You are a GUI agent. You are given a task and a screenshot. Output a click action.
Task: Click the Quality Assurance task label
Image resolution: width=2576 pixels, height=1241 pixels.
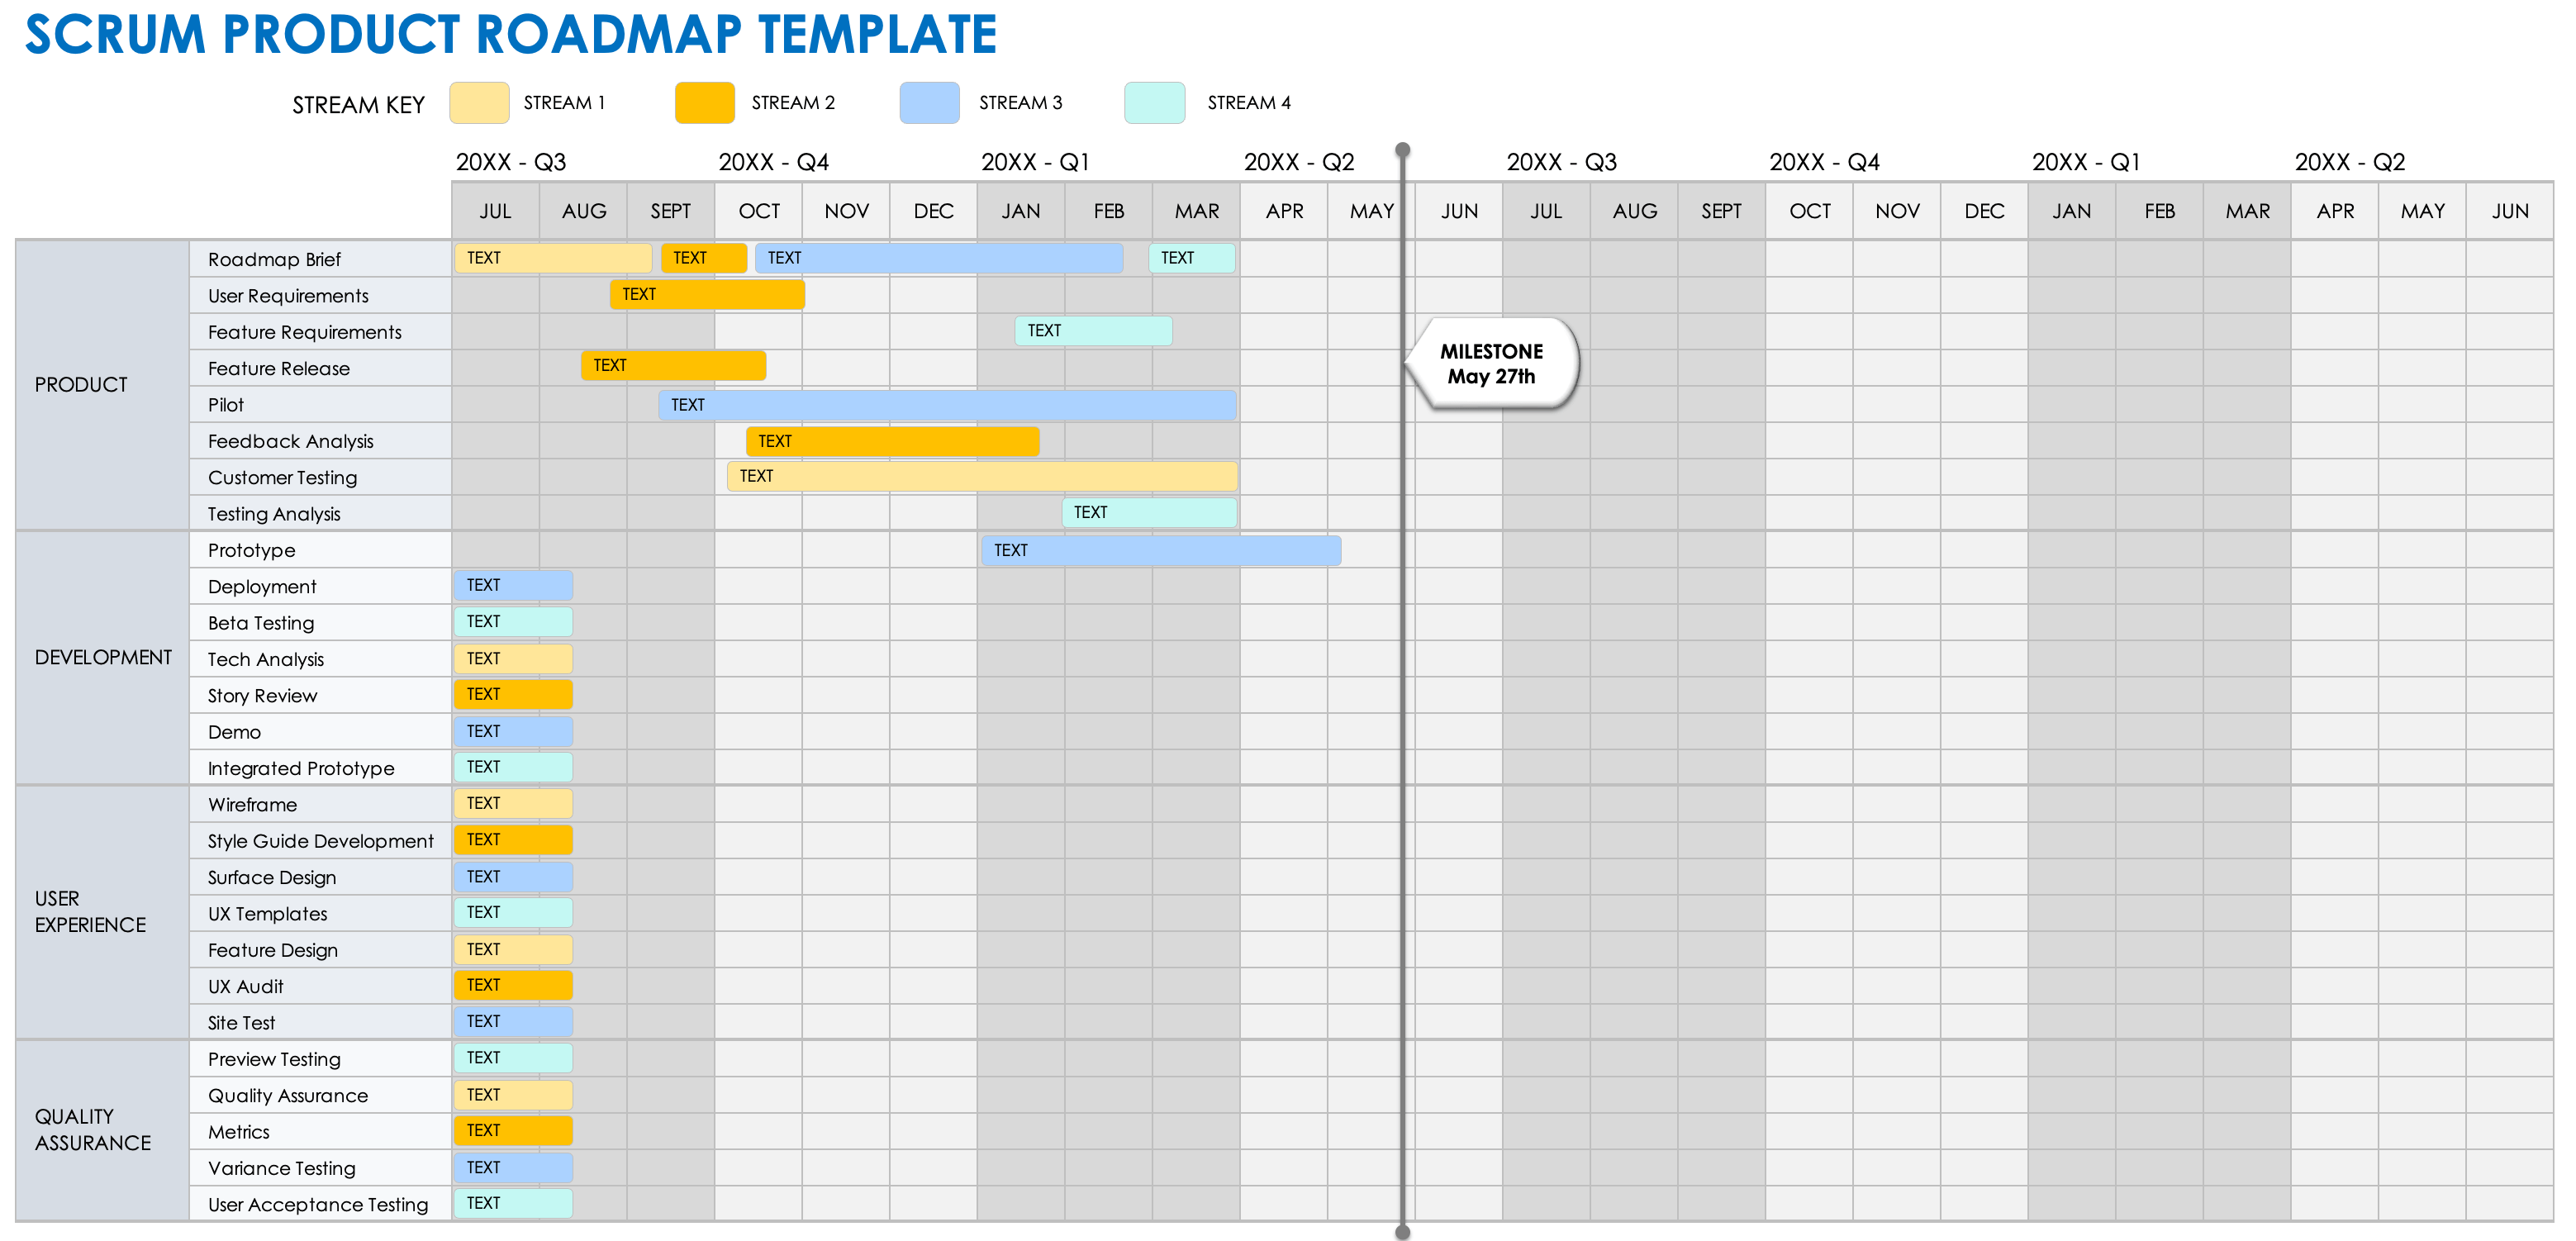[287, 1096]
